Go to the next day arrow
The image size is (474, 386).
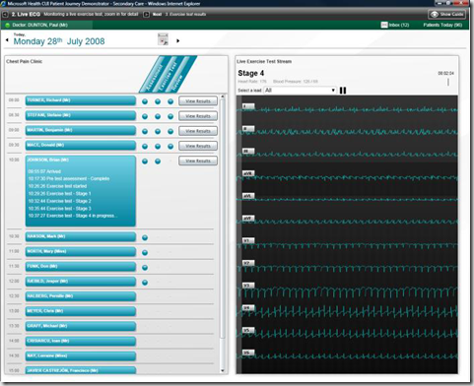click(x=178, y=41)
